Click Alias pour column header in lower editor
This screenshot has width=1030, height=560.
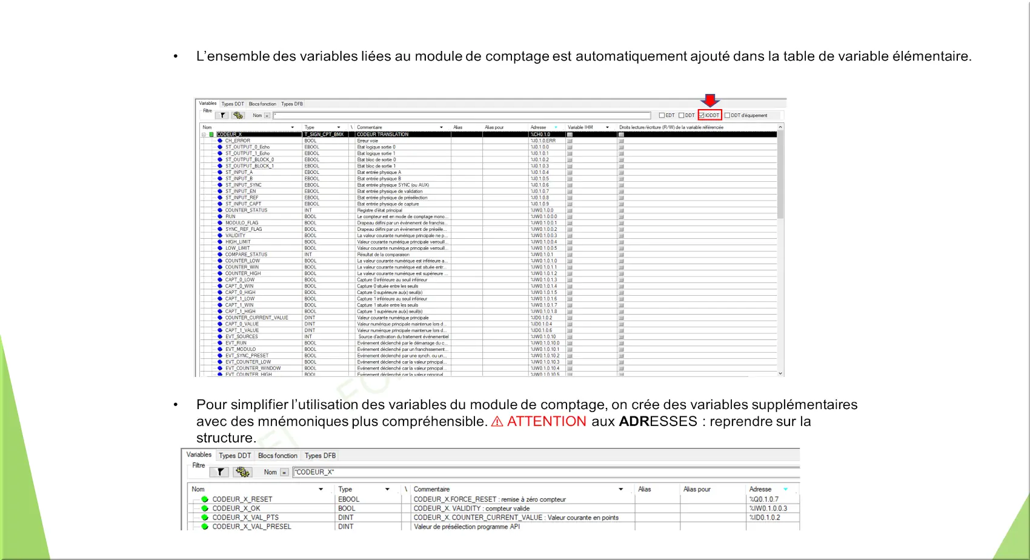tap(697, 489)
